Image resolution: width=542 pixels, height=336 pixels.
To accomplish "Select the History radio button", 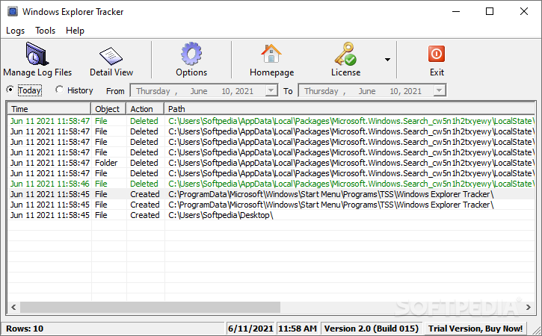I will (60, 90).
